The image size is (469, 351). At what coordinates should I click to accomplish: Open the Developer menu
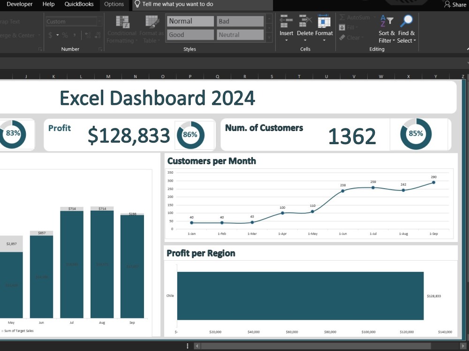pyautogui.click(x=19, y=4)
